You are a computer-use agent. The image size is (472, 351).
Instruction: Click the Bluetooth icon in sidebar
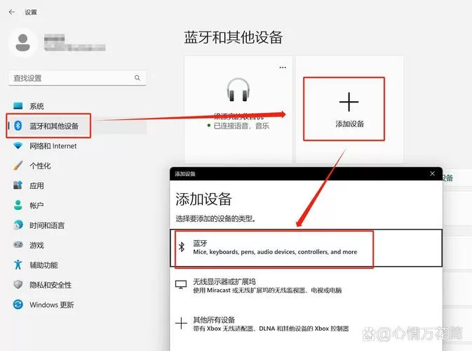coord(18,126)
